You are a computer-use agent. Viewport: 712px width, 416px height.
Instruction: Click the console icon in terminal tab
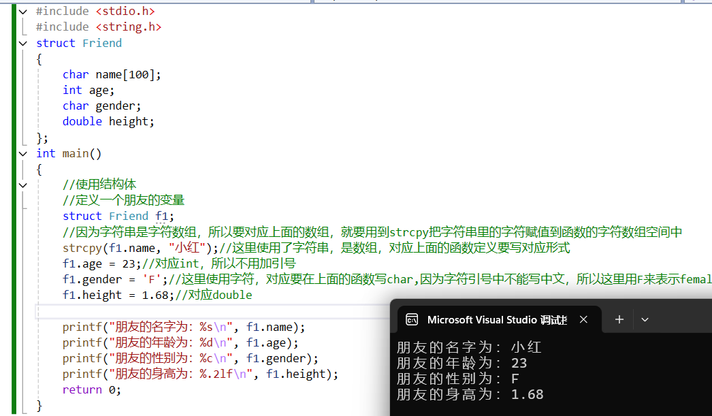(412, 320)
